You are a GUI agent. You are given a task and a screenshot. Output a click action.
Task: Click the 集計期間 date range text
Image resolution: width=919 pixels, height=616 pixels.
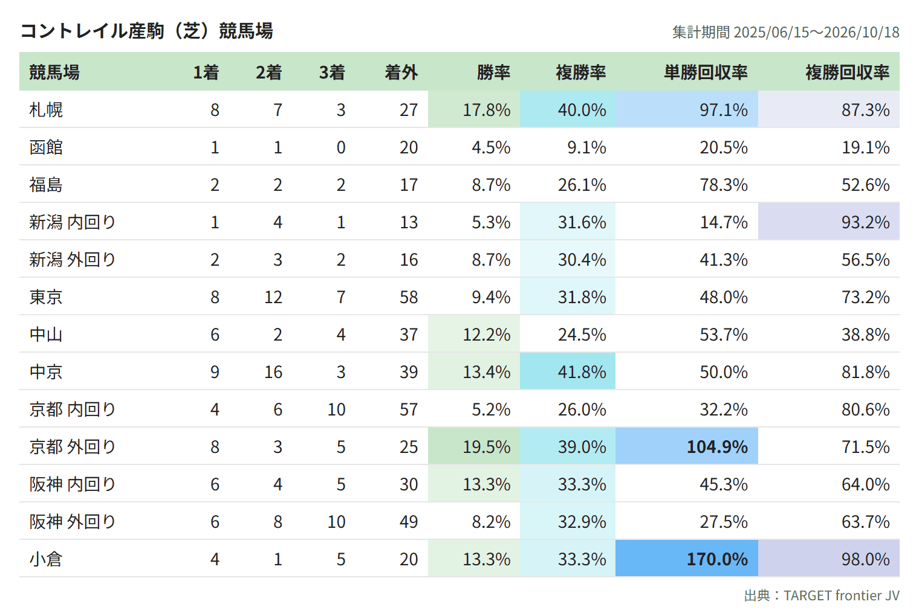coord(786,32)
